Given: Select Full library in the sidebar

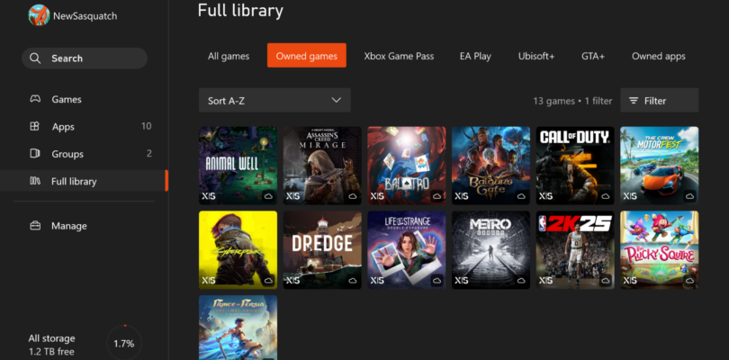Looking at the screenshot, I should pyautogui.click(x=84, y=181).
